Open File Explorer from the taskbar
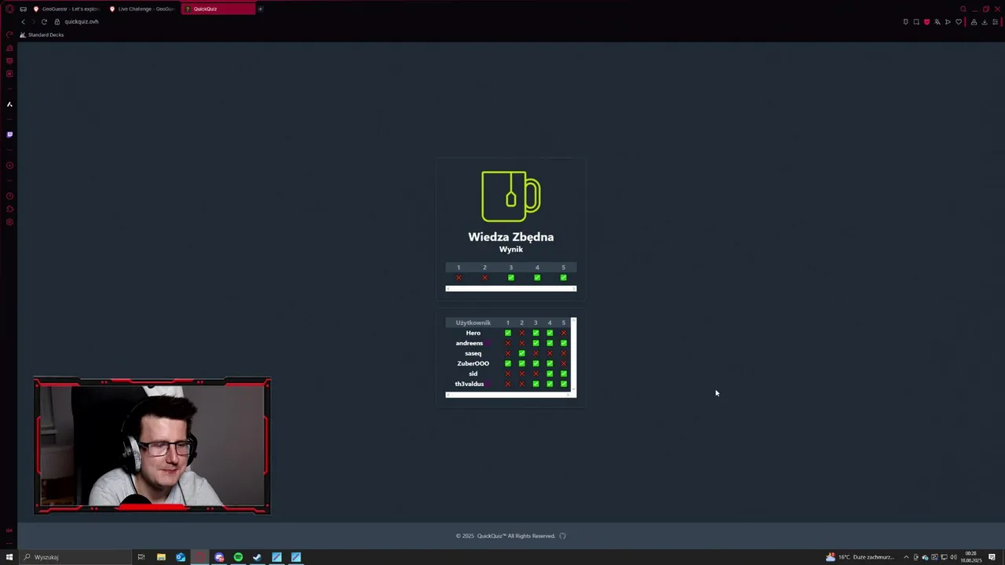 161,557
